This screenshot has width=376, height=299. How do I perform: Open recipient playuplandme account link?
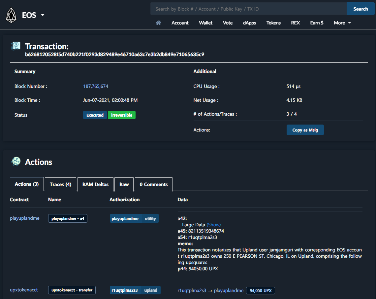click(229, 290)
